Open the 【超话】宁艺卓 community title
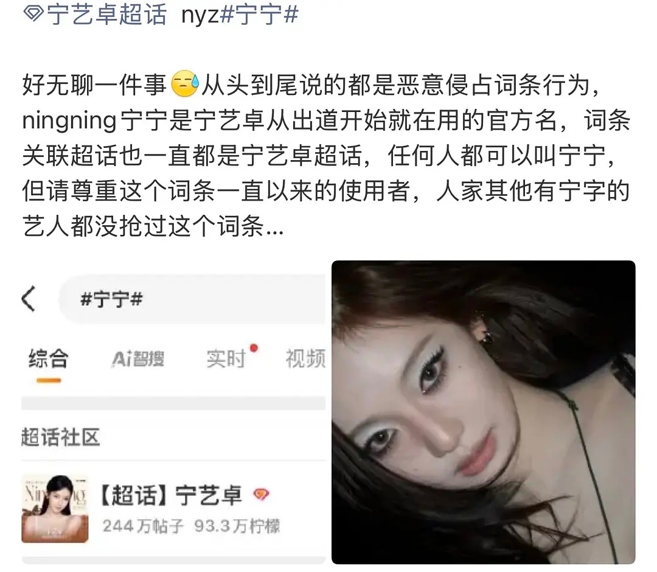 (170, 495)
